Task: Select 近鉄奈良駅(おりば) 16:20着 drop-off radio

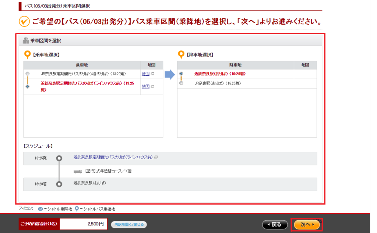Action: click(x=181, y=74)
